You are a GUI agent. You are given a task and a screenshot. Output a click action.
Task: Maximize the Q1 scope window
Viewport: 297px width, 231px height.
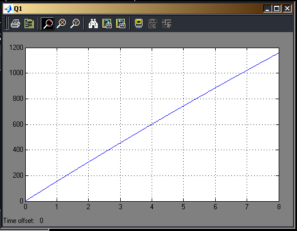[277, 9]
